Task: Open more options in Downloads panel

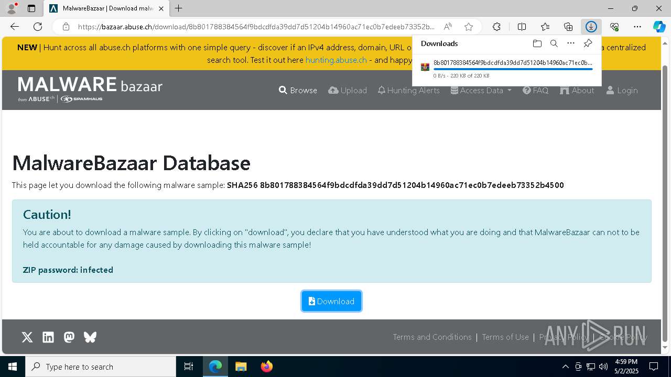Action: click(571, 43)
